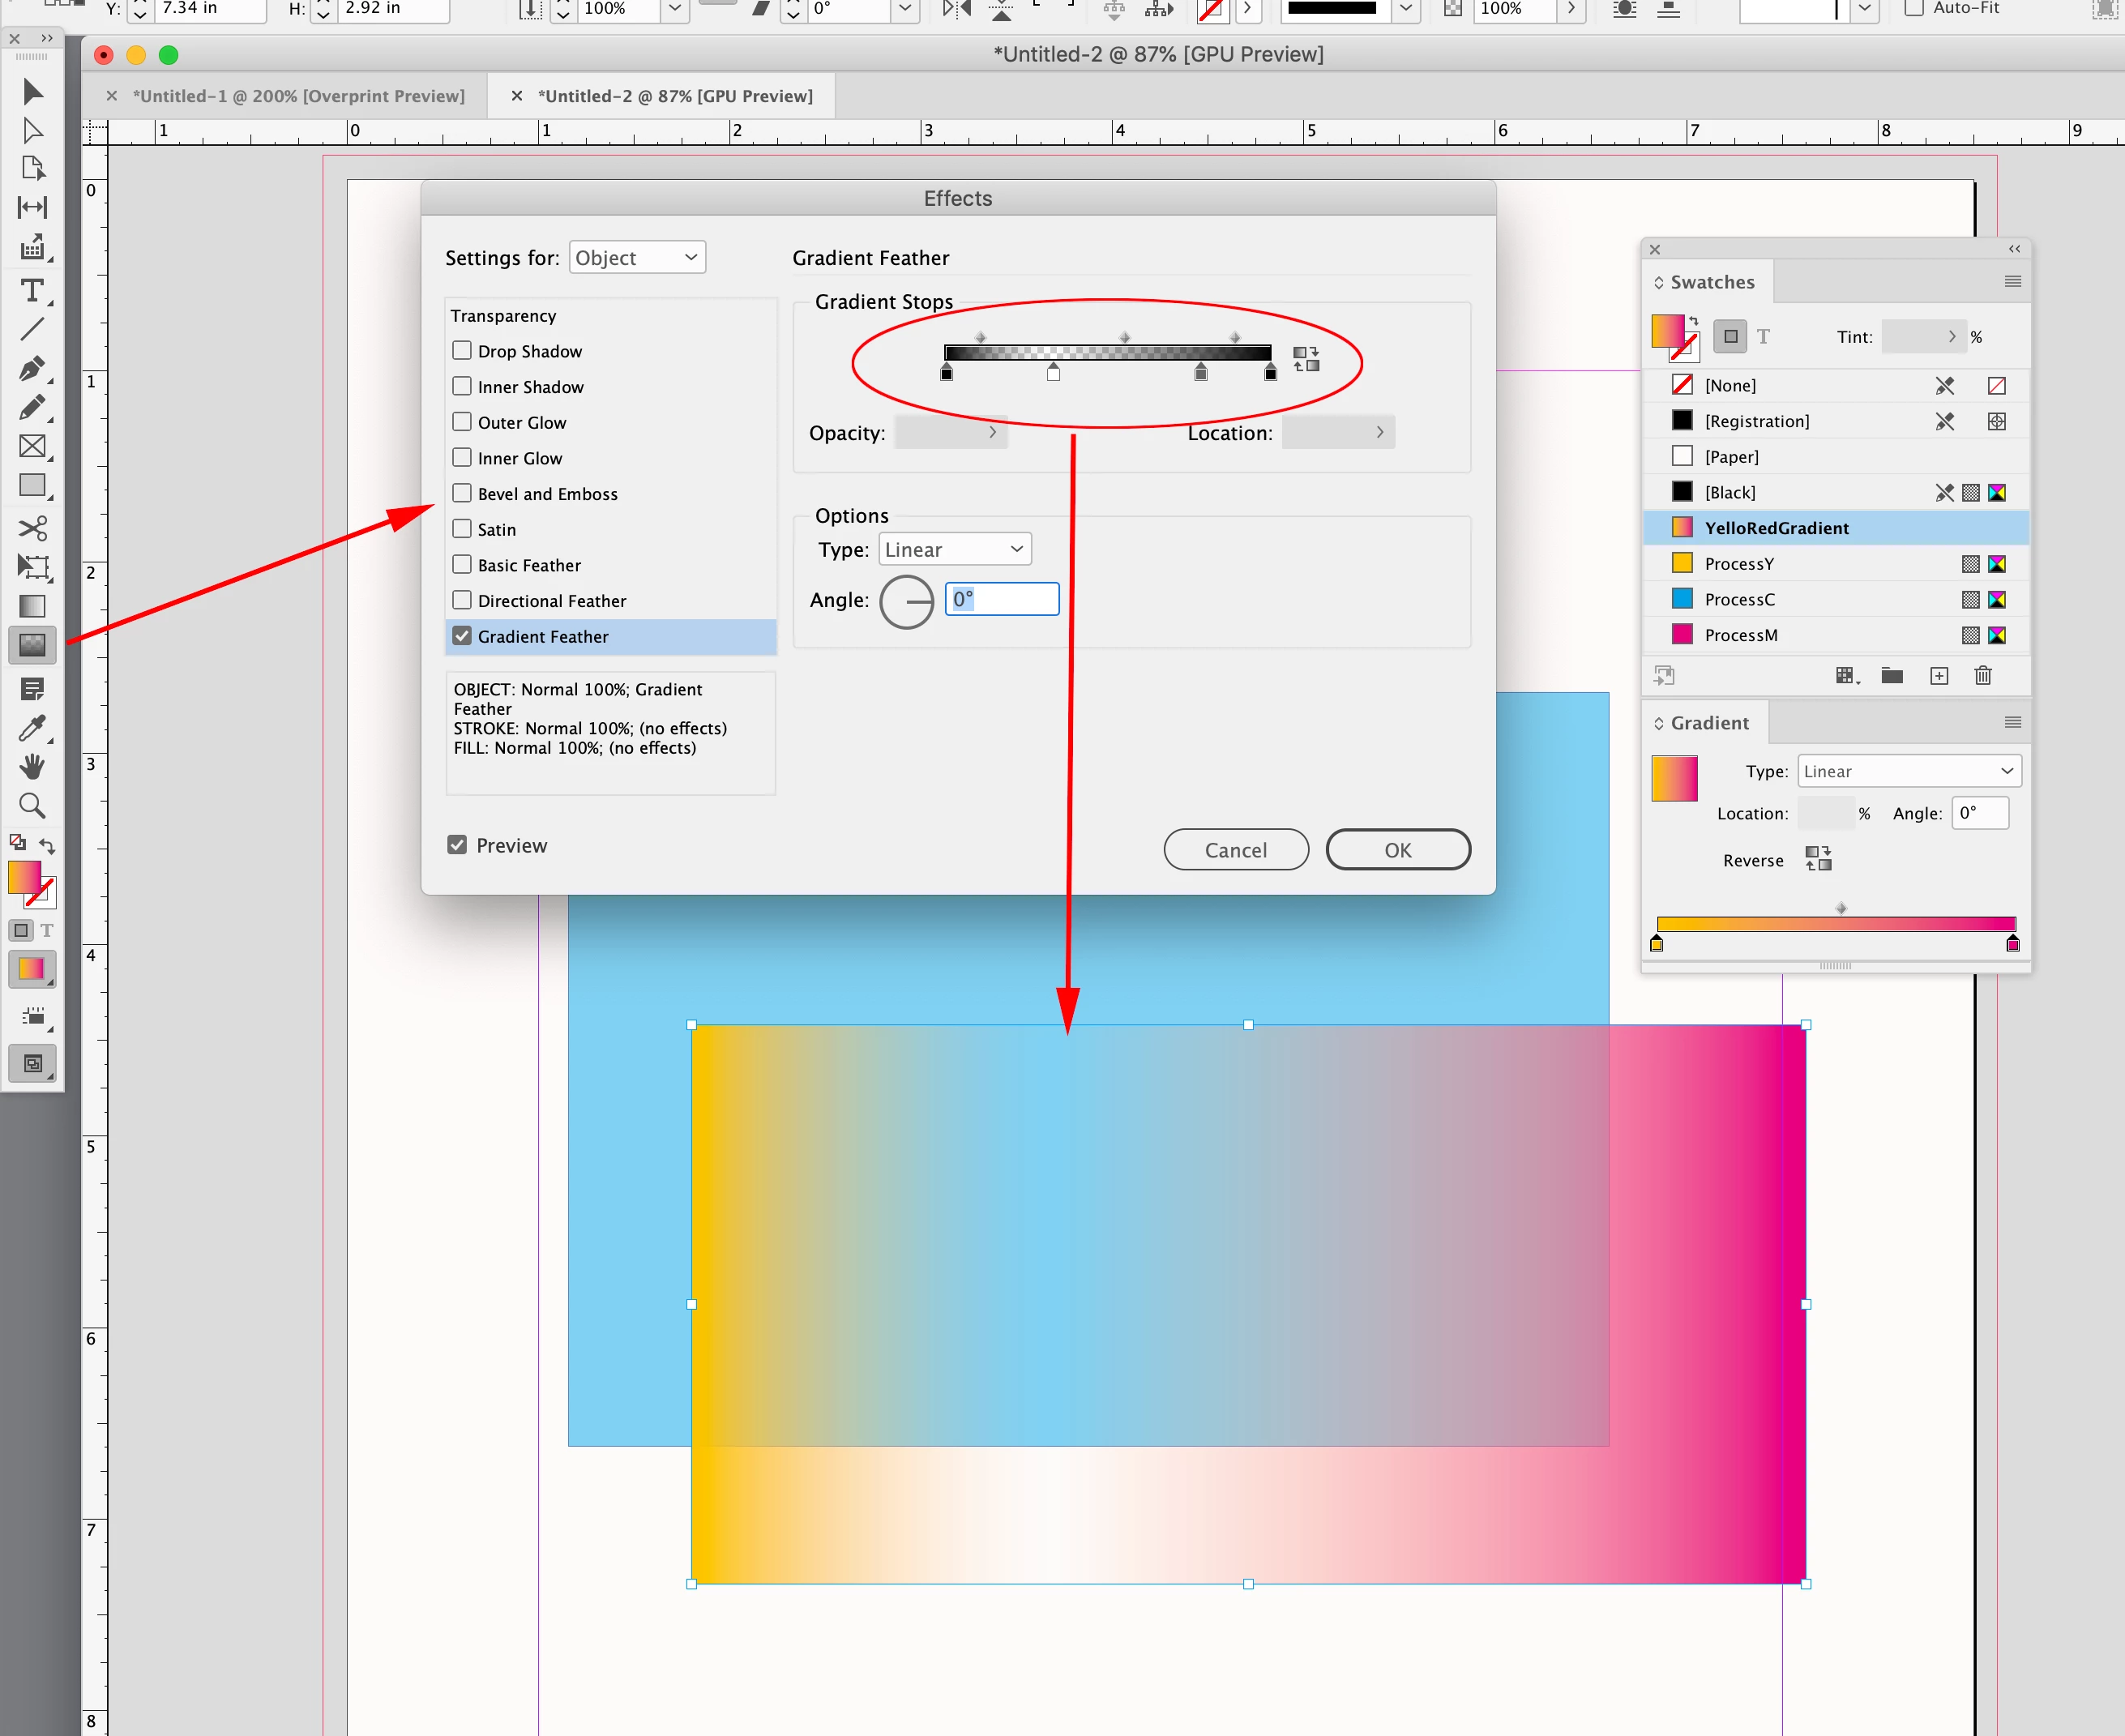Open the Settings for Object dropdown
Image resolution: width=2125 pixels, height=1736 pixels.
[637, 258]
